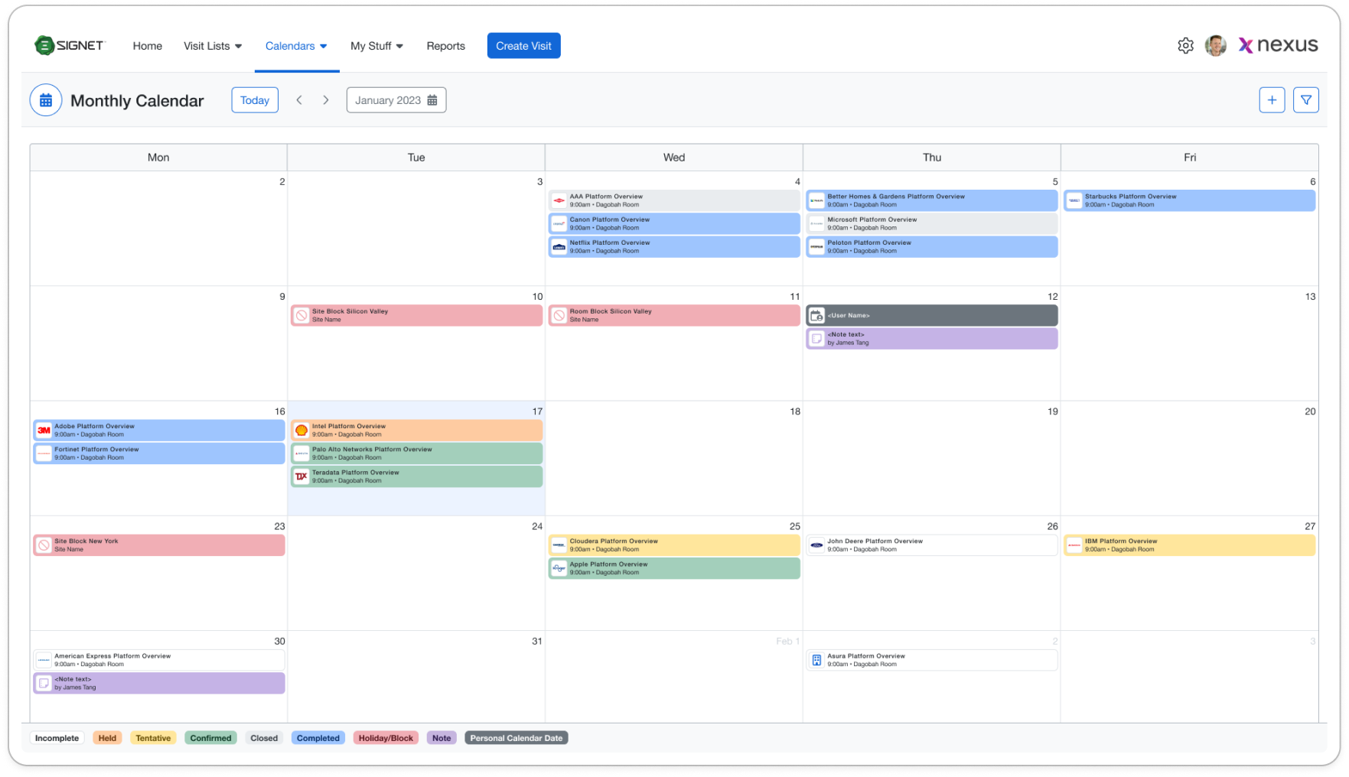The height and width of the screenshot is (777, 1349).
Task: Select the Personal Calendar Date legend tag
Action: 516,738
